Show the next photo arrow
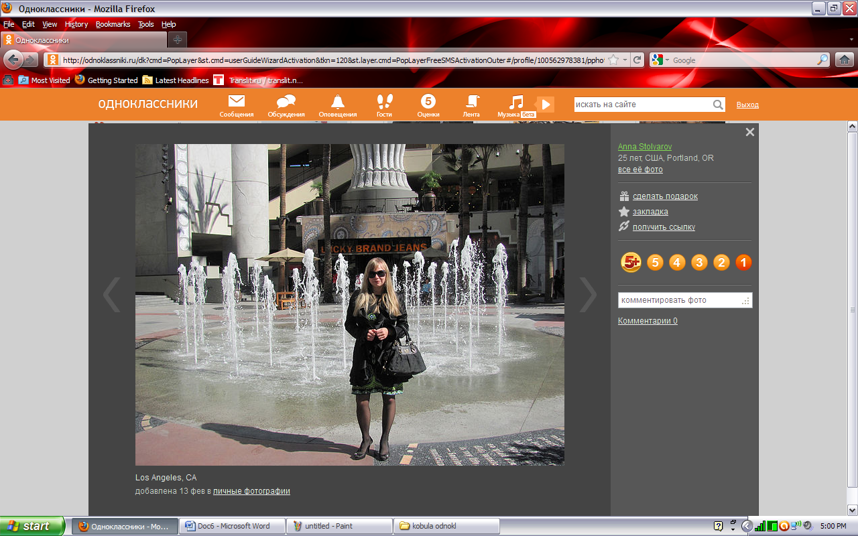Image resolution: width=858 pixels, height=536 pixels. pos(588,294)
